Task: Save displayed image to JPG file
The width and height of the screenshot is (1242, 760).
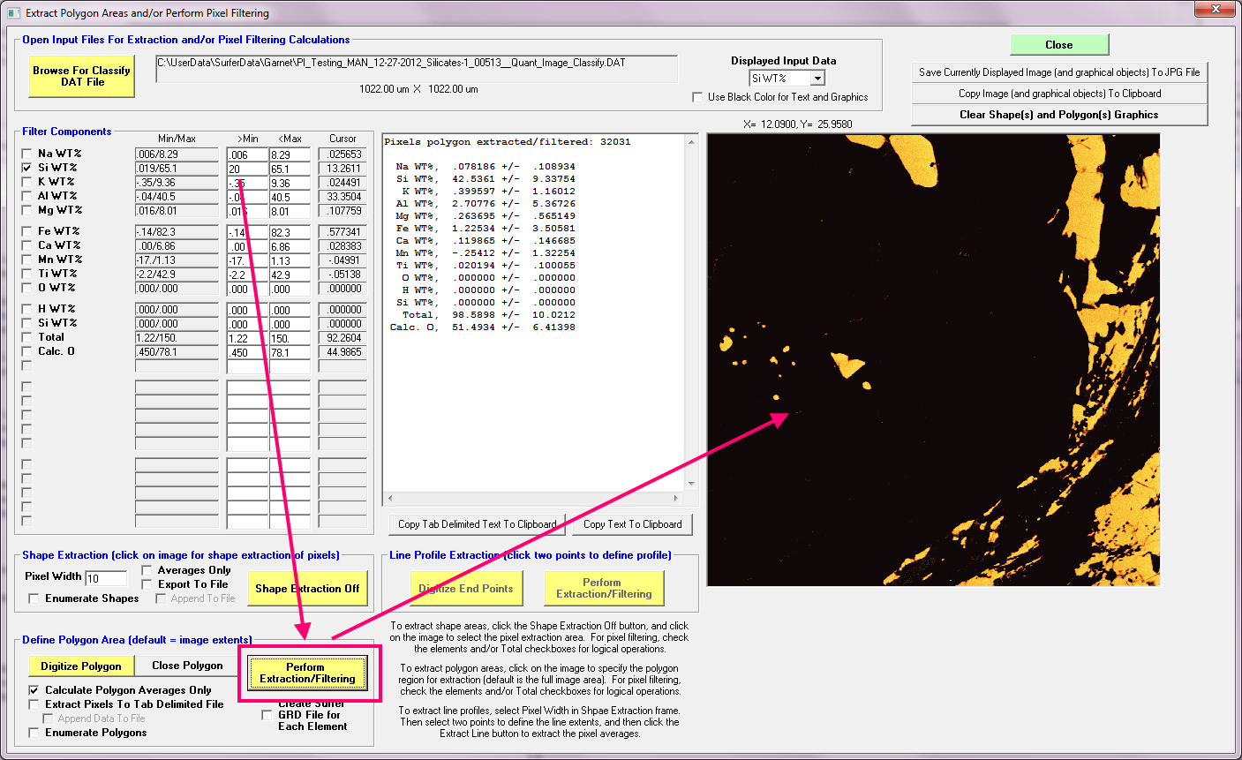Action: (x=1058, y=72)
